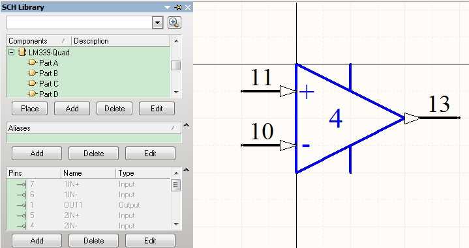Collapse the LM339-Quad tree node
Image resolution: width=469 pixels, height=248 pixels.
point(11,53)
